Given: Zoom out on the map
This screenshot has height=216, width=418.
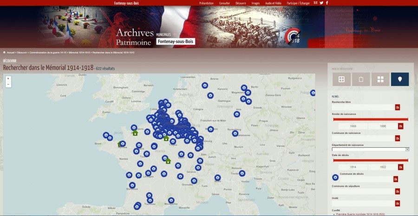Looking at the screenshot, I should (x=8, y=85).
